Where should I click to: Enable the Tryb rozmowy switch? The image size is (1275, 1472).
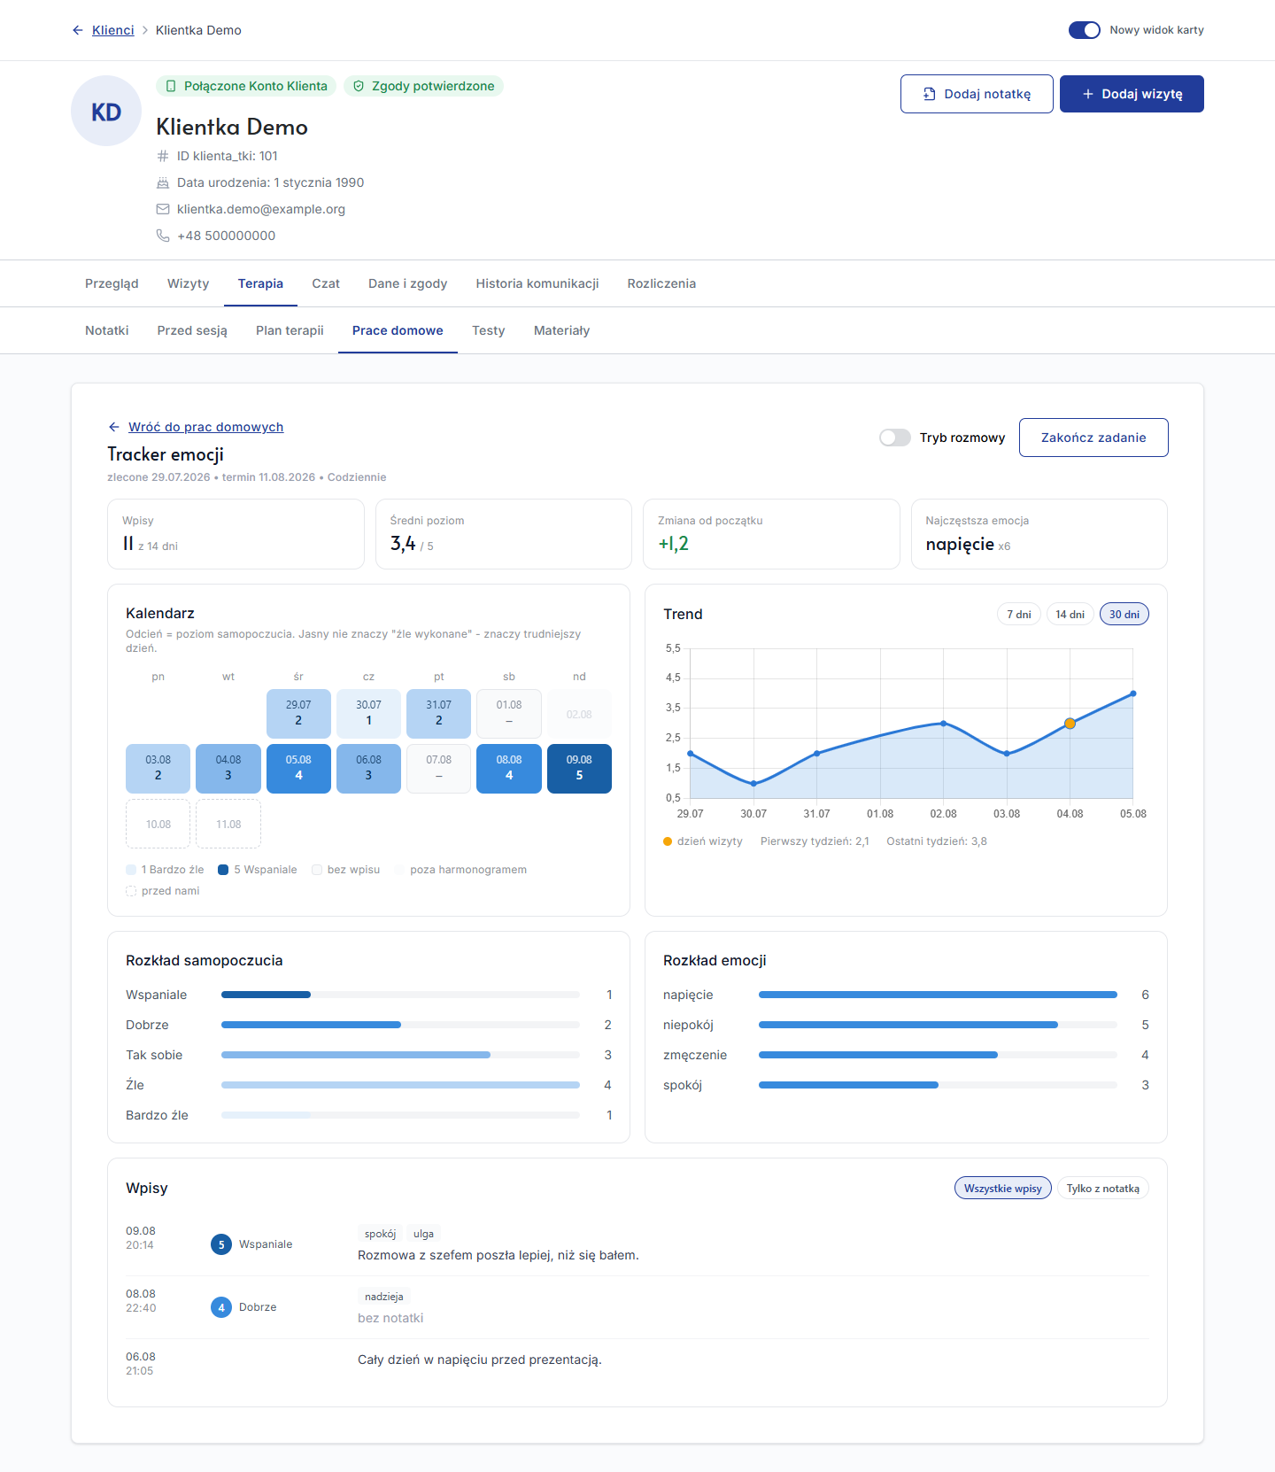(895, 438)
